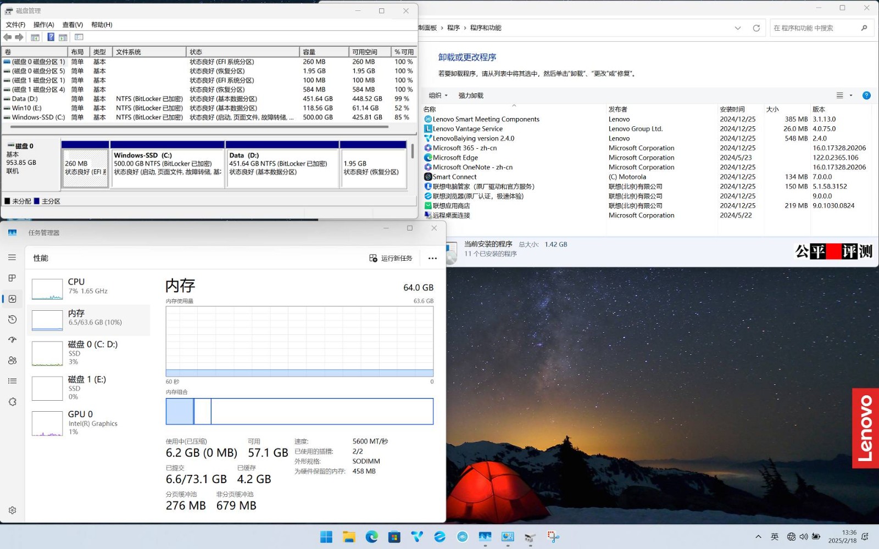The height and width of the screenshot is (549, 879).
Task: Sort programs by 发布者 column
Action: (x=661, y=109)
